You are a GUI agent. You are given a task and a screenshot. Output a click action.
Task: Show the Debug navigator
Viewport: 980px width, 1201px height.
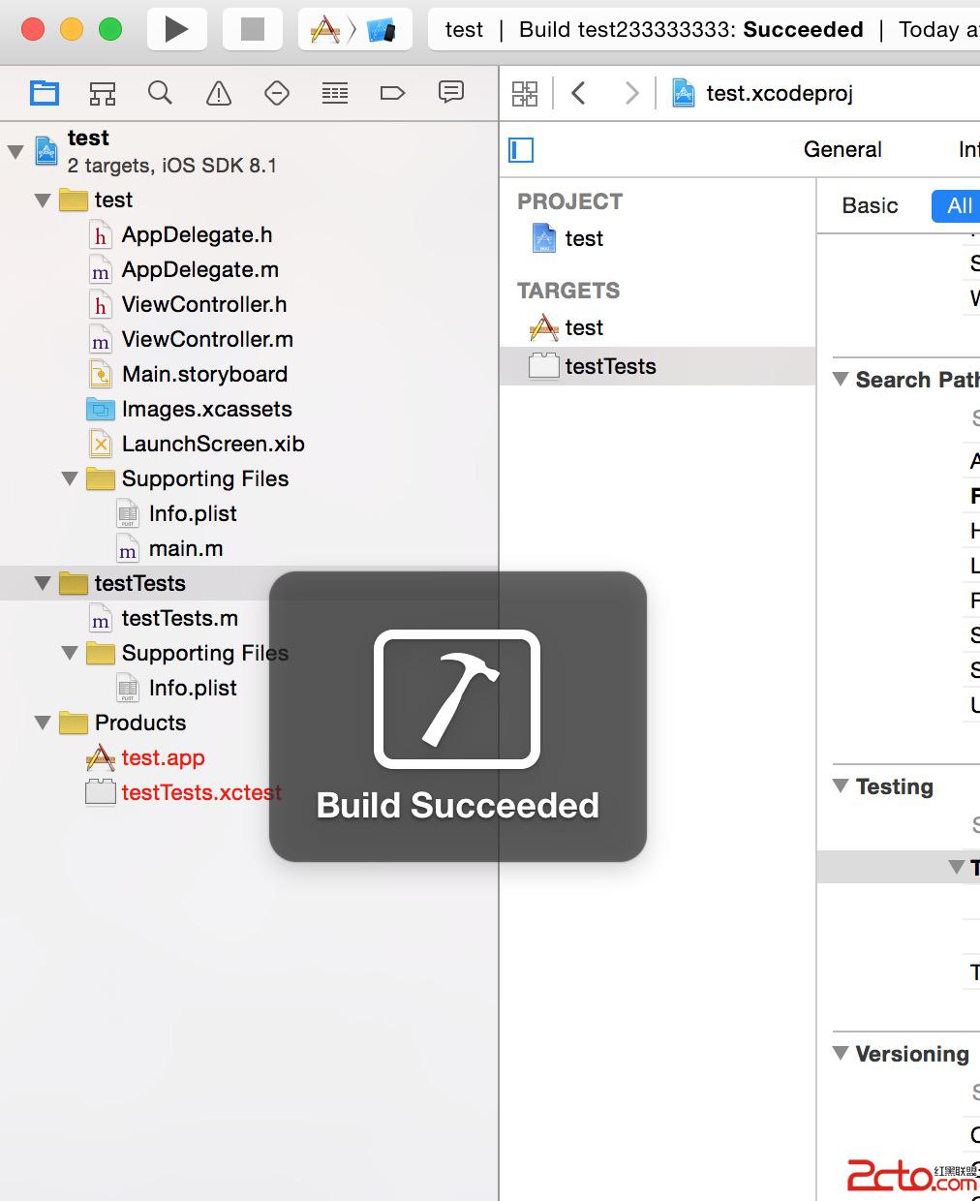pos(335,93)
